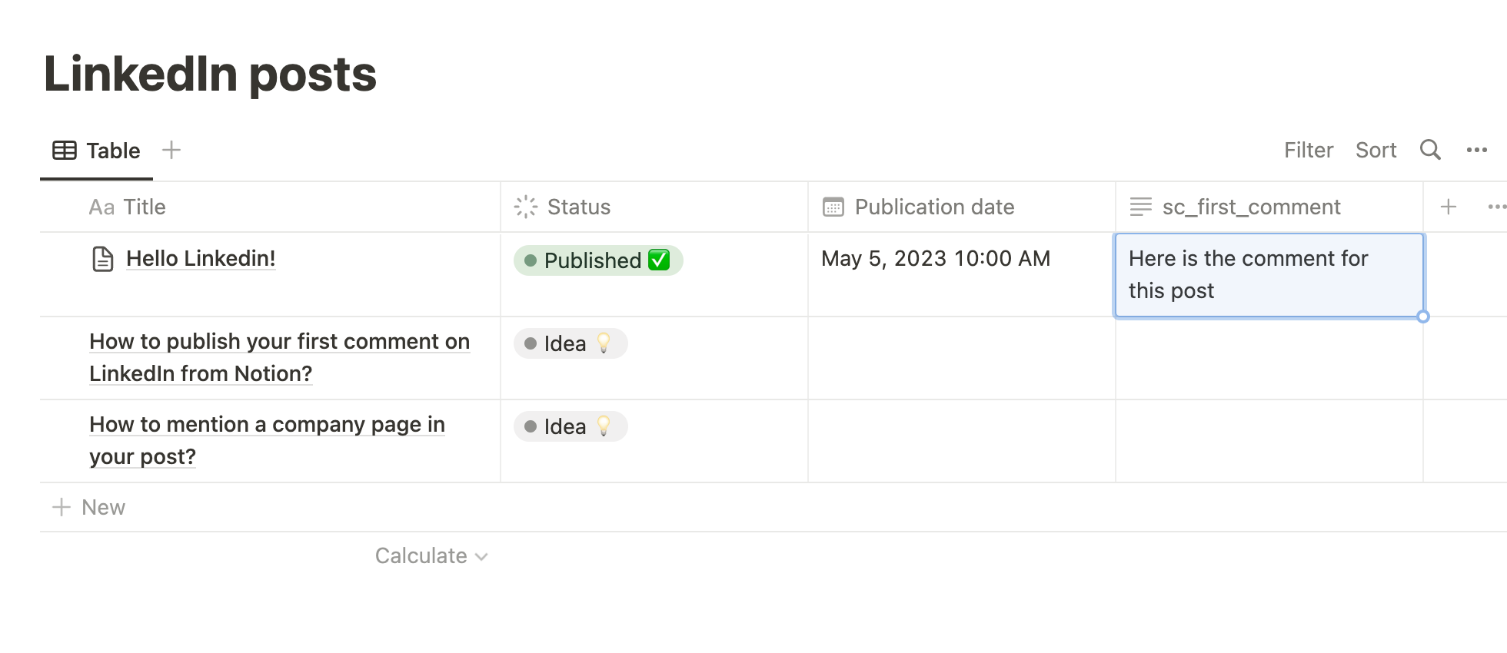Image resolution: width=1507 pixels, height=653 pixels.
Task: Open the Filter options
Action: (x=1308, y=151)
